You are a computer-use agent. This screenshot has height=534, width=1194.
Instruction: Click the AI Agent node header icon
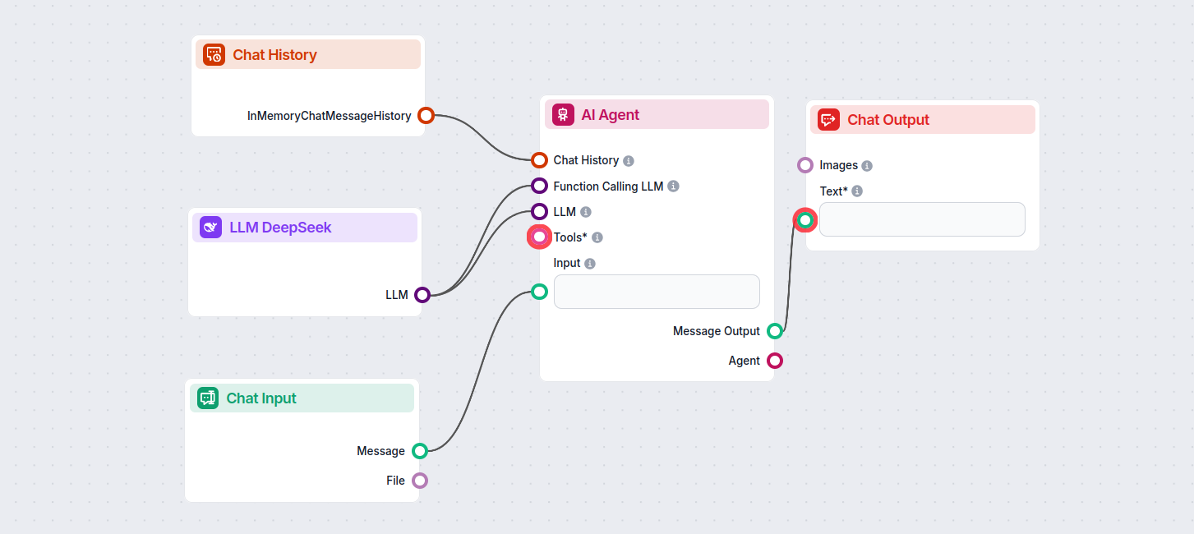click(562, 113)
